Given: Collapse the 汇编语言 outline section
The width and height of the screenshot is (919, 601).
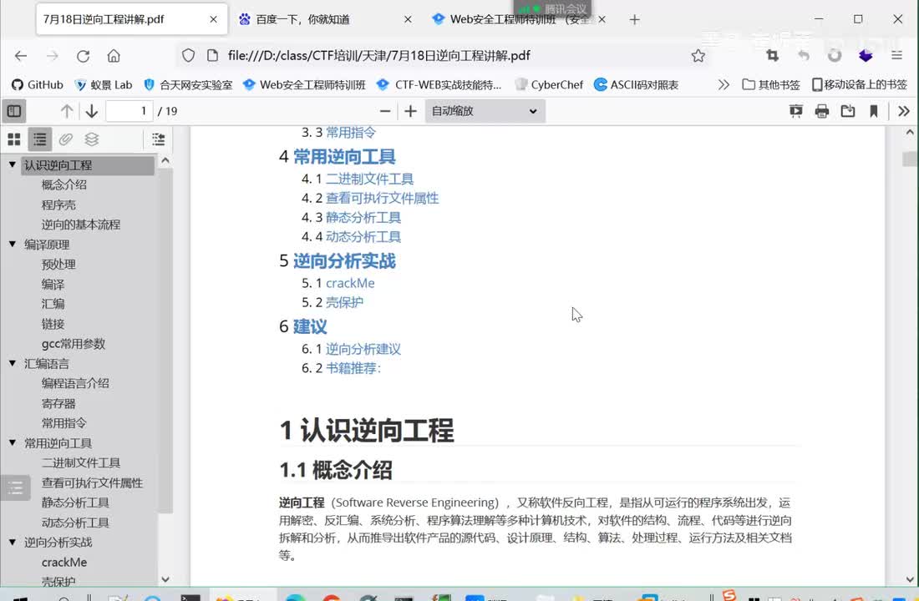Looking at the screenshot, I should pos(13,363).
